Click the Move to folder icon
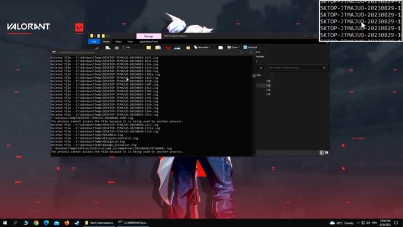Screen dimensions: 403x227 click(x=149, y=48)
